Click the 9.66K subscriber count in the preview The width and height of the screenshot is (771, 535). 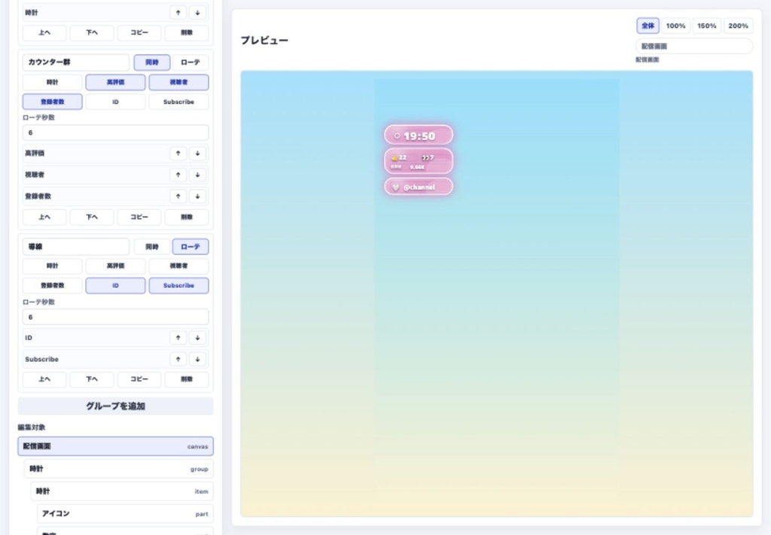(417, 167)
